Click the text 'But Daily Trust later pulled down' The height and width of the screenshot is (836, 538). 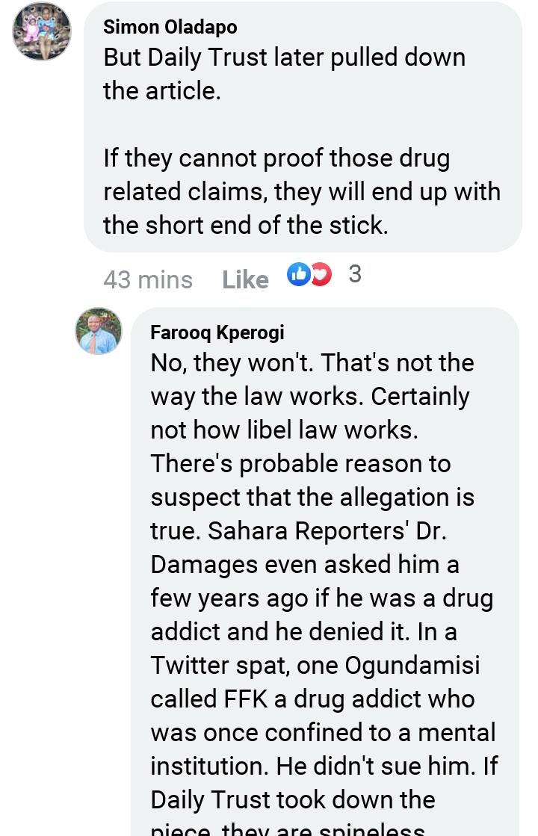coord(285,58)
